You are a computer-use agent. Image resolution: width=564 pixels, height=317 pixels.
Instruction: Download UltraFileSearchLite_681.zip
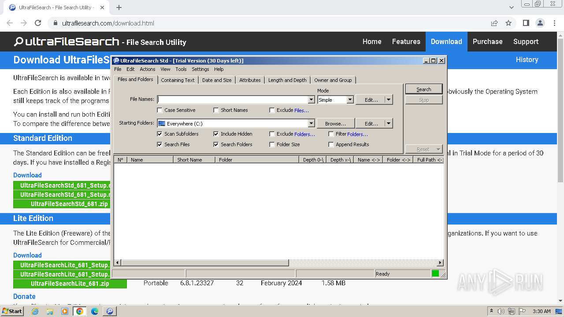(70, 284)
